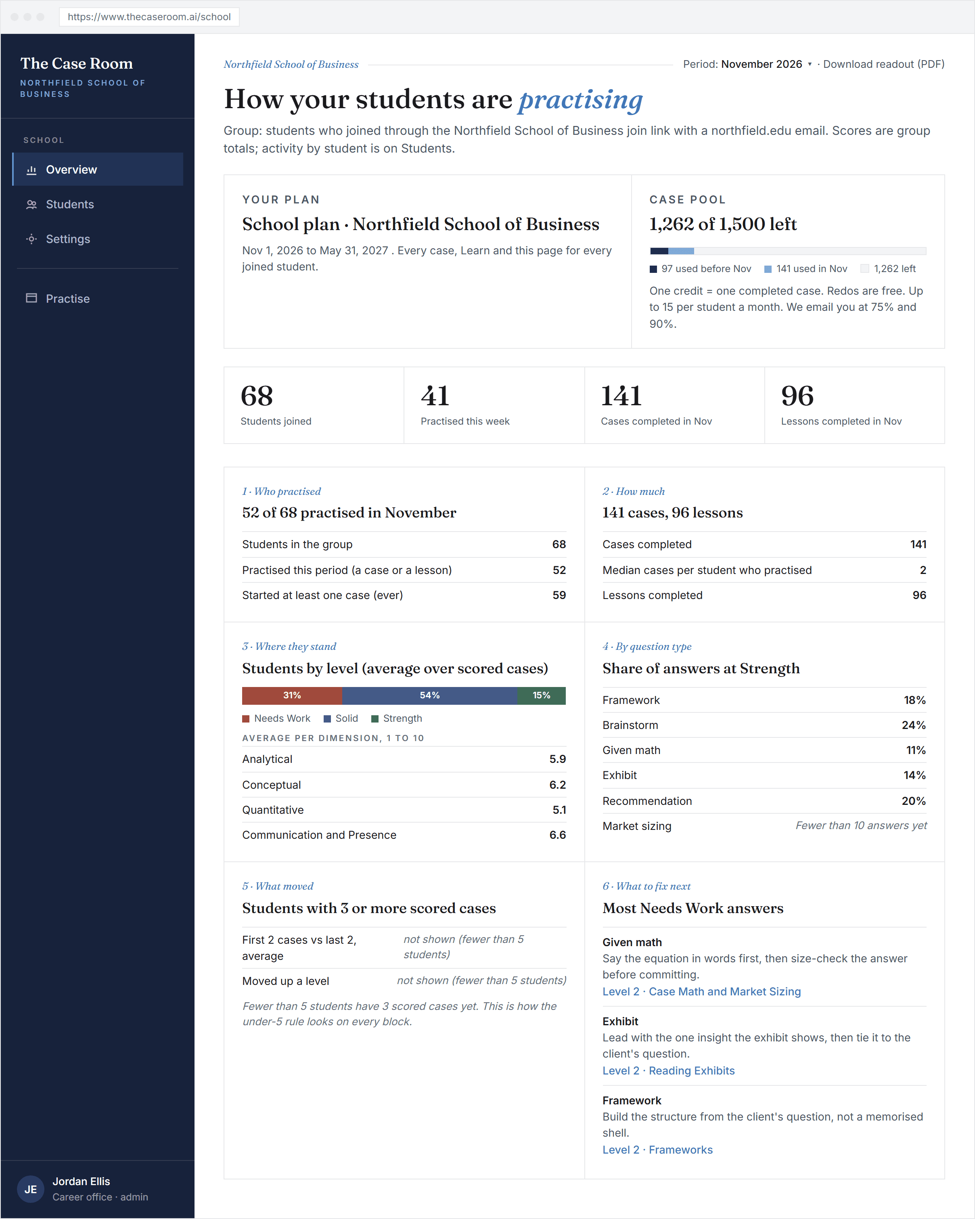Click 'Started at least one case (ever)' row
Viewport: 975px width, 1219px height.
click(404, 595)
